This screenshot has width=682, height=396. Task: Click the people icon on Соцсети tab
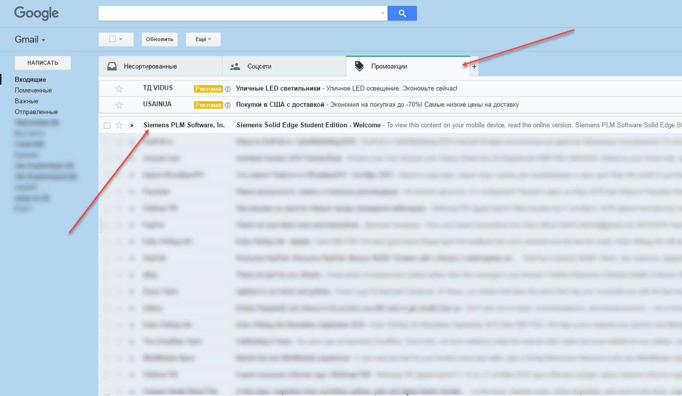click(235, 66)
